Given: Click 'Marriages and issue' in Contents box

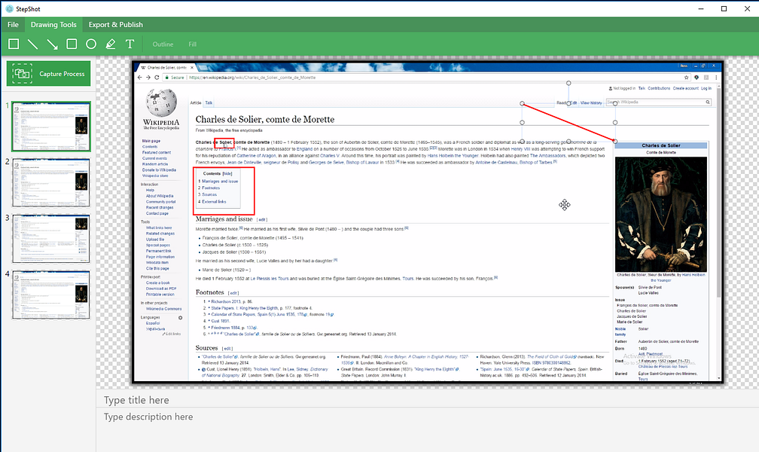Looking at the screenshot, I should tap(220, 182).
